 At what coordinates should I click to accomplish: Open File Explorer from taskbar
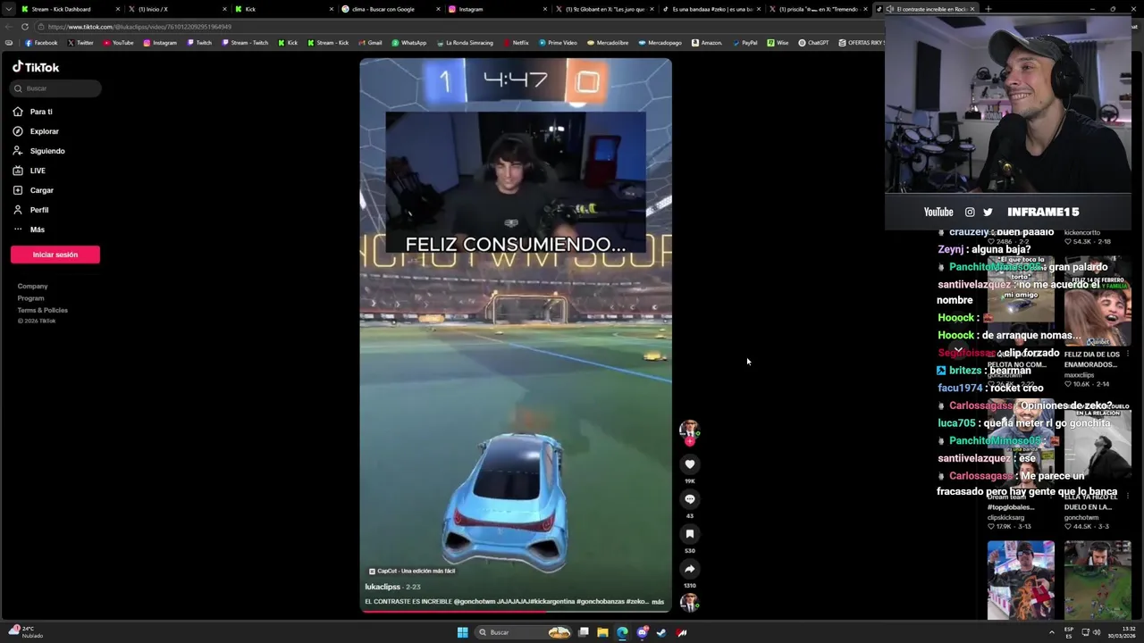(602, 632)
